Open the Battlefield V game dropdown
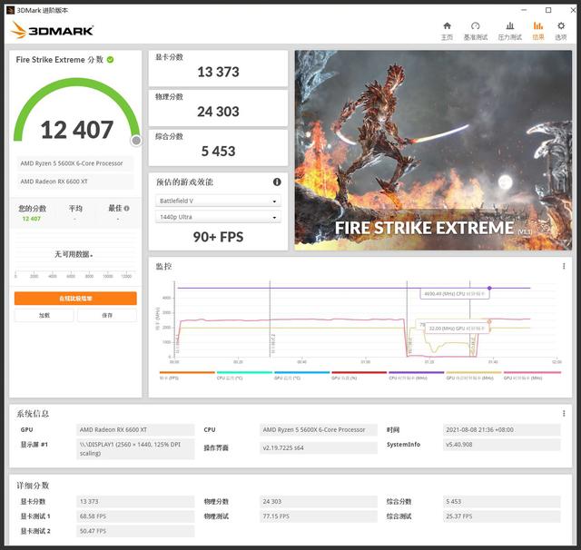This screenshot has height=550, width=581. (218, 201)
